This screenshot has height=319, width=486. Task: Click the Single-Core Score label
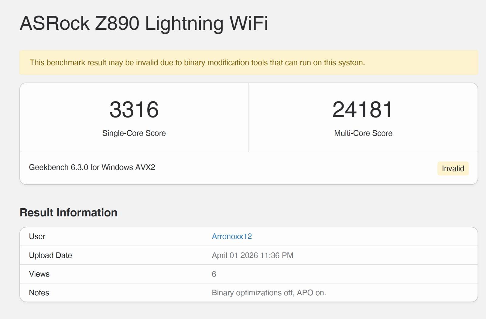click(134, 133)
